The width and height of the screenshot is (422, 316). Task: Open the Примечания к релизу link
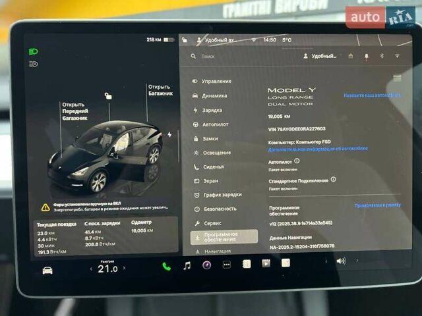(x=378, y=205)
